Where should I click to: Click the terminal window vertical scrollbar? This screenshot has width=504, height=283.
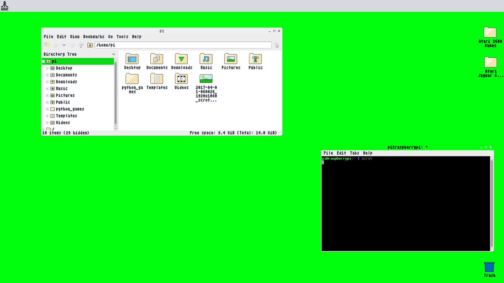point(492,203)
